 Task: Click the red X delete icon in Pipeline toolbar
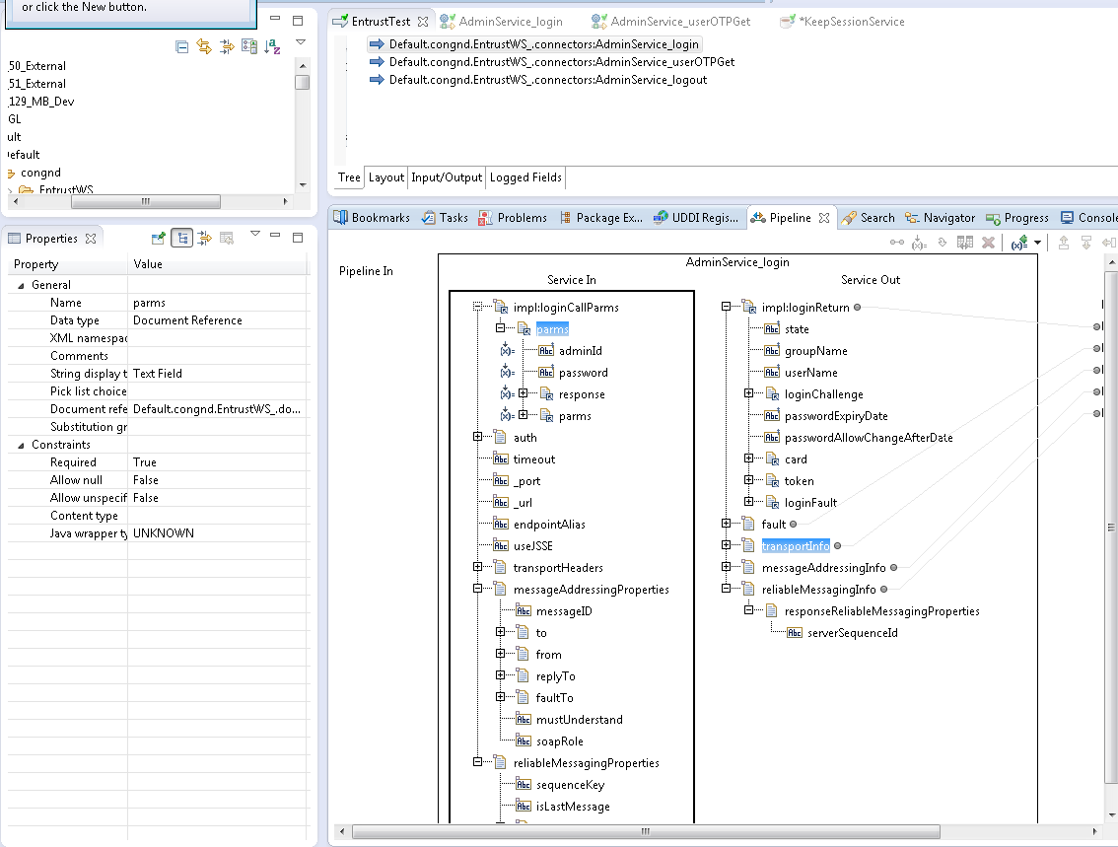(988, 243)
